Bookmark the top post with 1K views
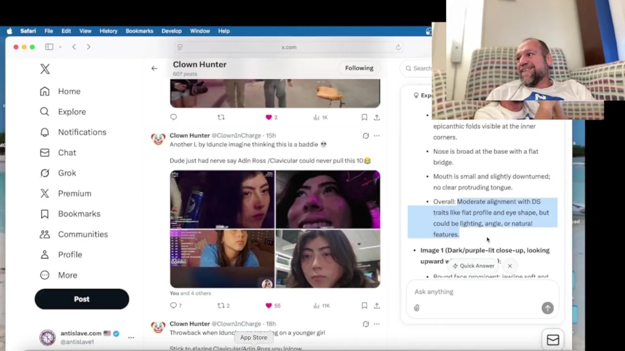Image resolution: width=625 pixels, height=351 pixels. pos(364,117)
